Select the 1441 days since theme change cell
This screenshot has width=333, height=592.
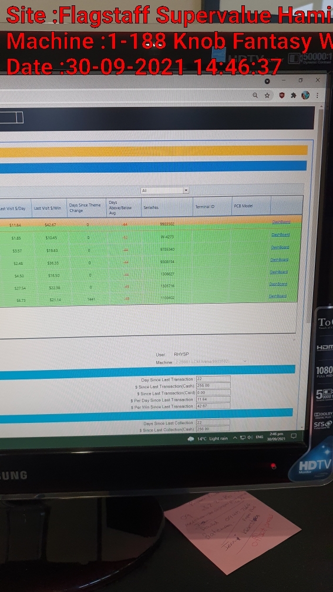[91, 300]
